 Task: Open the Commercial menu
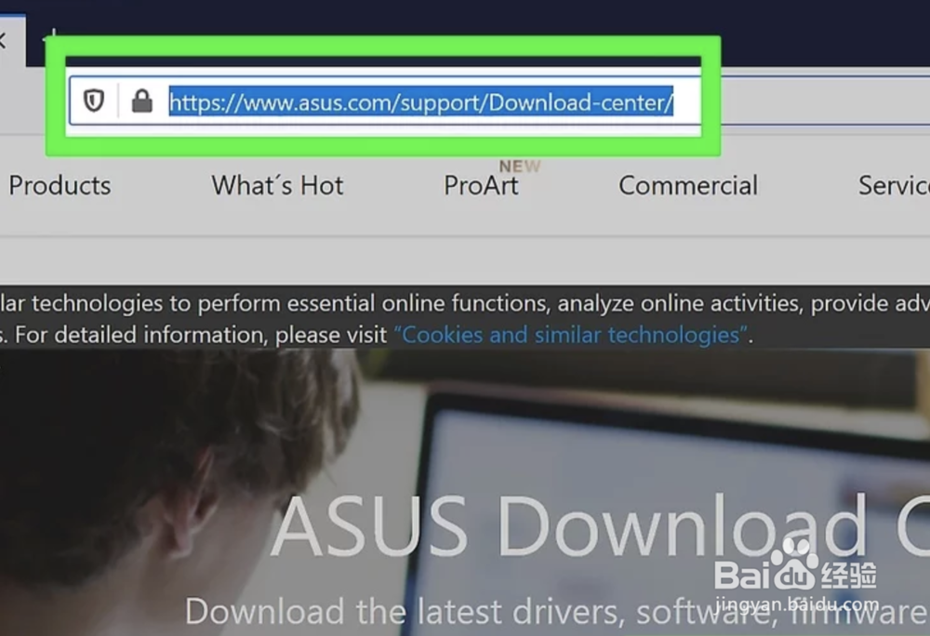point(688,186)
